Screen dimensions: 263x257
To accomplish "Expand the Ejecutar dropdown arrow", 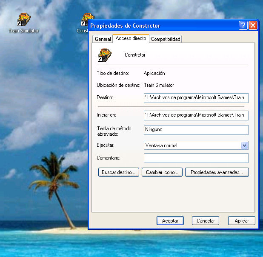I will click(x=244, y=146).
